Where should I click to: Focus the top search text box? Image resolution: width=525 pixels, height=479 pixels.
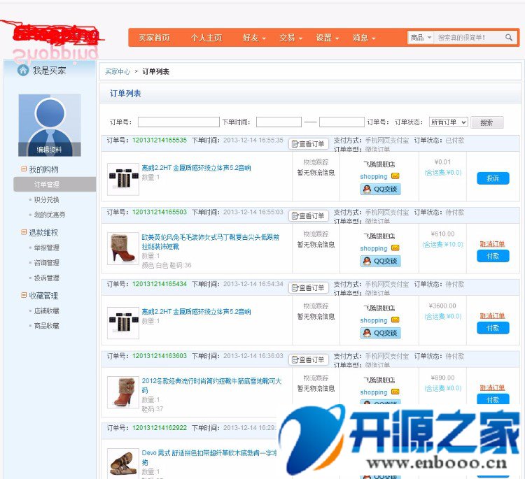click(x=469, y=38)
